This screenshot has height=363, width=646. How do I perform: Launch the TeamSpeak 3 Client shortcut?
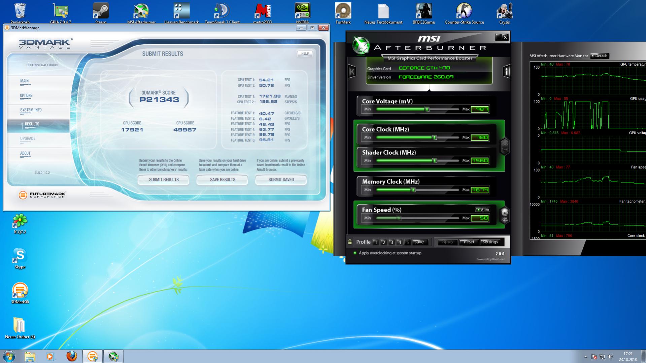[222, 13]
